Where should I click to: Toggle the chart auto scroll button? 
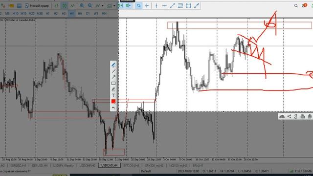pyautogui.click(x=121, y=6)
